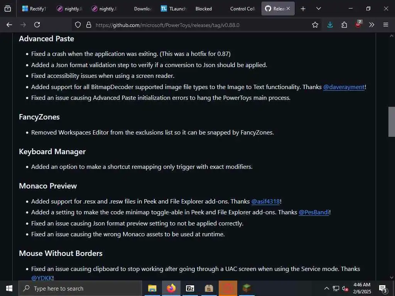Image resolution: width=395 pixels, height=296 pixels.
Task: Open @PesBandi profile link
Action: pos(314,212)
